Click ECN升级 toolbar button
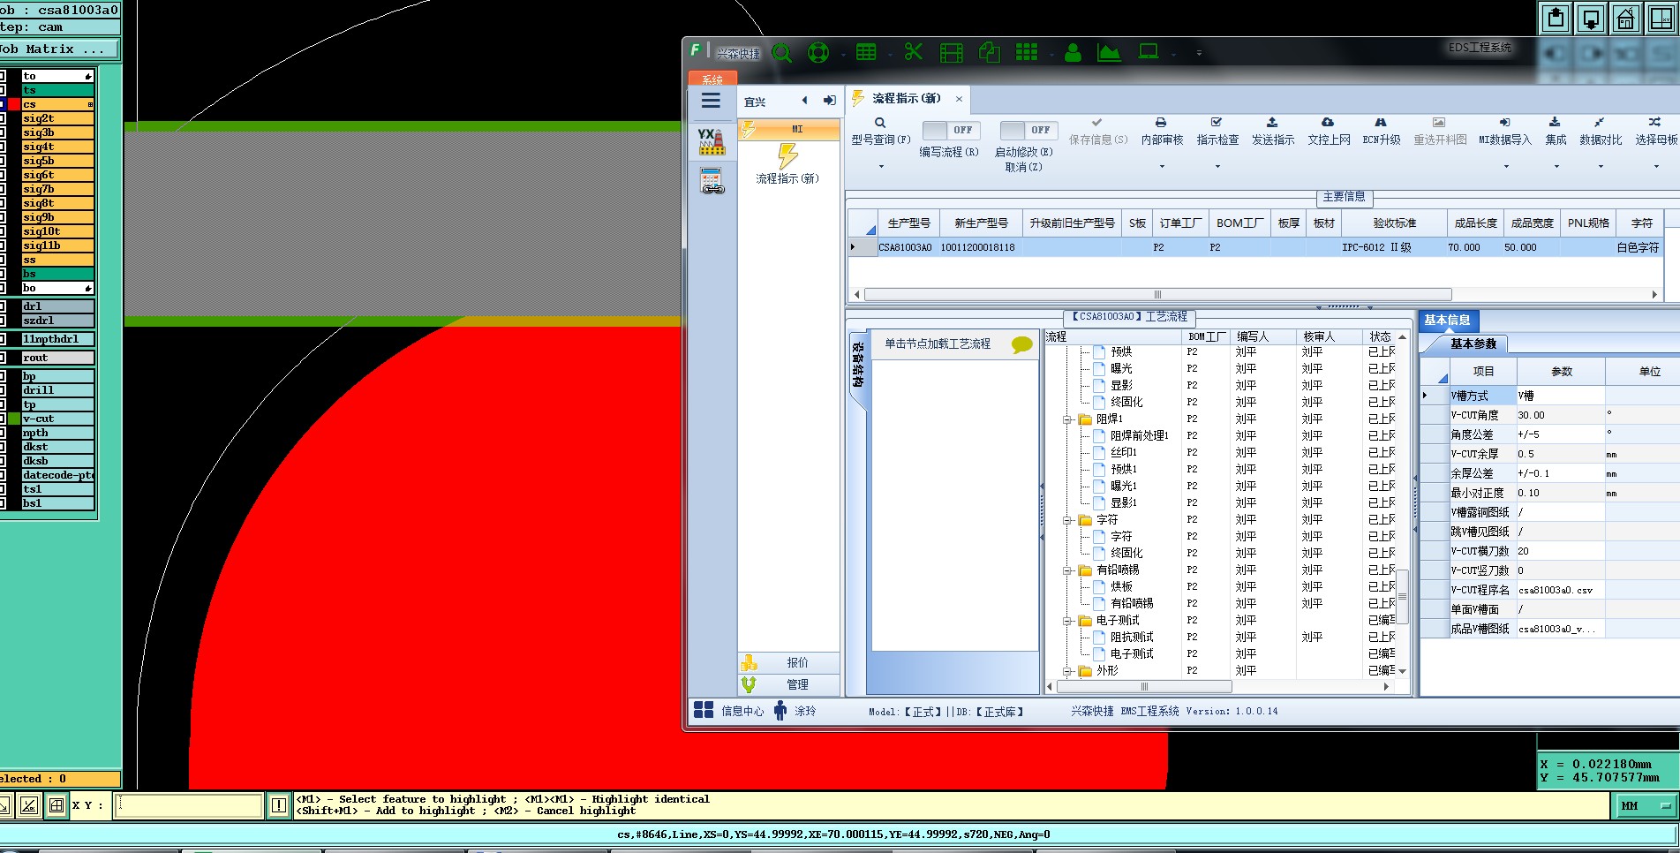This screenshot has width=1680, height=853. 1381,132
